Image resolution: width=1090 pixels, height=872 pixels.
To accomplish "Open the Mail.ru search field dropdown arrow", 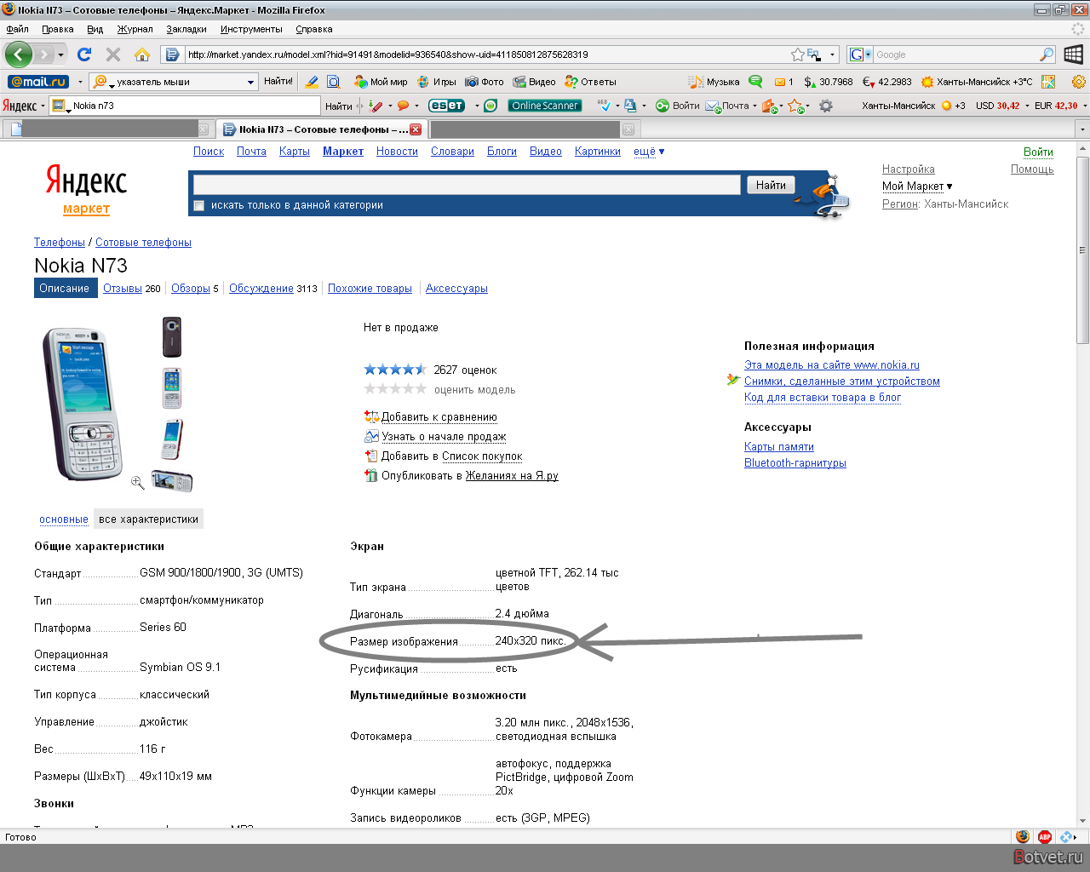I will pos(250,82).
